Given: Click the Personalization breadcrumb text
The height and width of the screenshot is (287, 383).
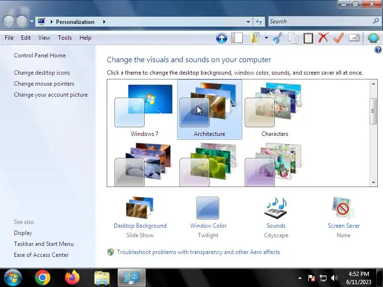Looking at the screenshot, I should tap(75, 22).
